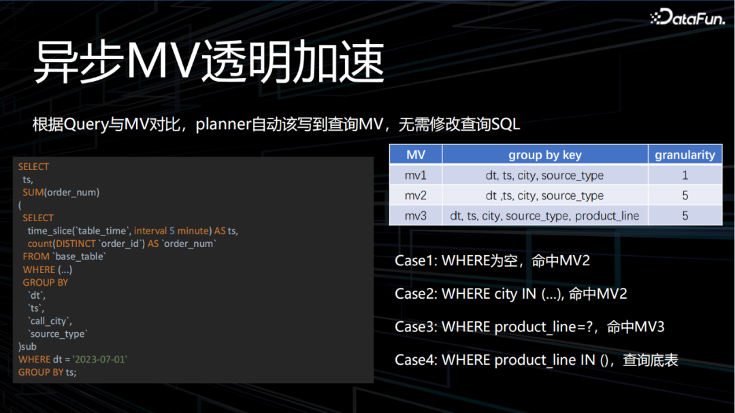735x413 pixels.
Task: Click the subtitle about planner自动该写
Action: pos(276,125)
